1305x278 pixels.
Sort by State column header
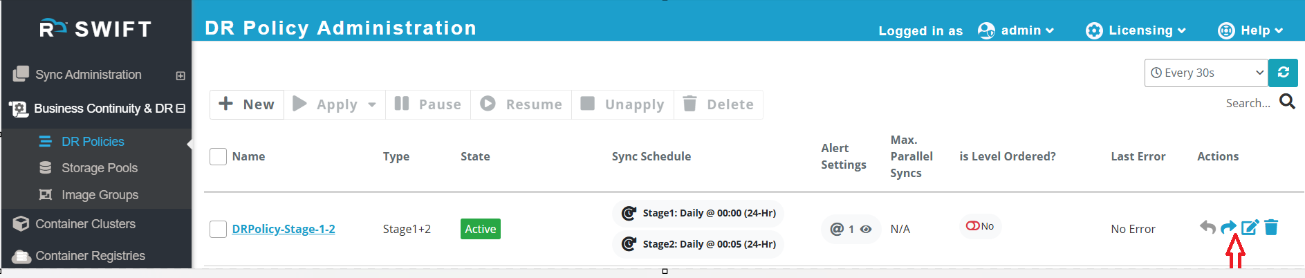tap(475, 156)
